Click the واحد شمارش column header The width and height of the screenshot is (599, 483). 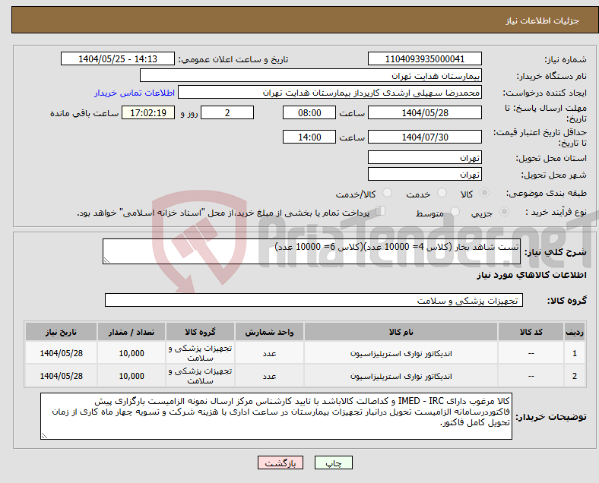[269, 332]
